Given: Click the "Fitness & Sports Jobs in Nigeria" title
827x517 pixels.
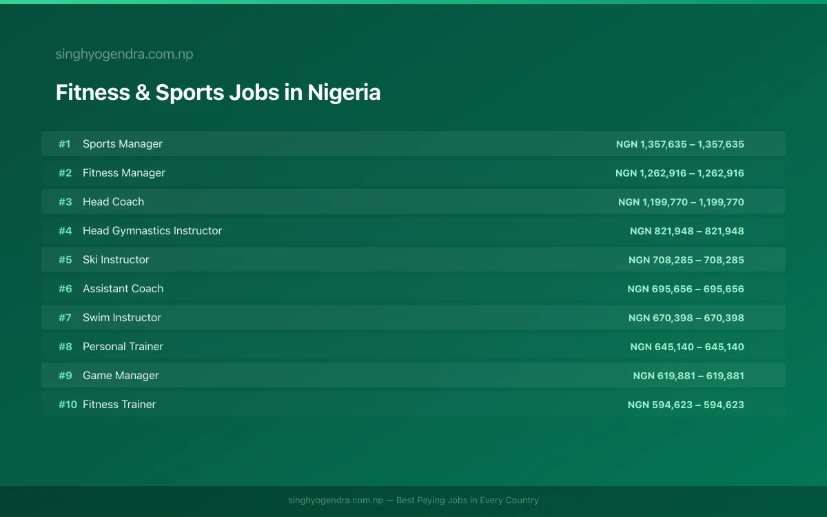Looking at the screenshot, I should pos(218,92).
